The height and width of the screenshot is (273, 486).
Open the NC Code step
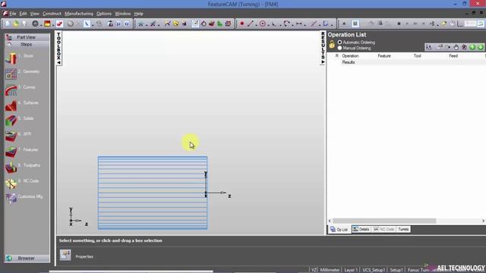click(x=22, y=183)
